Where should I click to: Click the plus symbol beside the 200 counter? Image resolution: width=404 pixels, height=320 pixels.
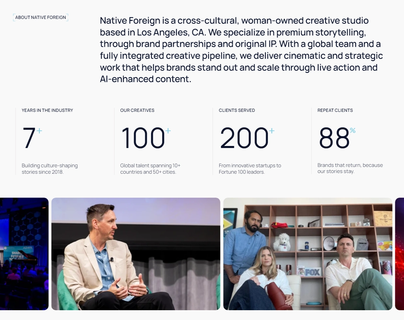(271, 131)
